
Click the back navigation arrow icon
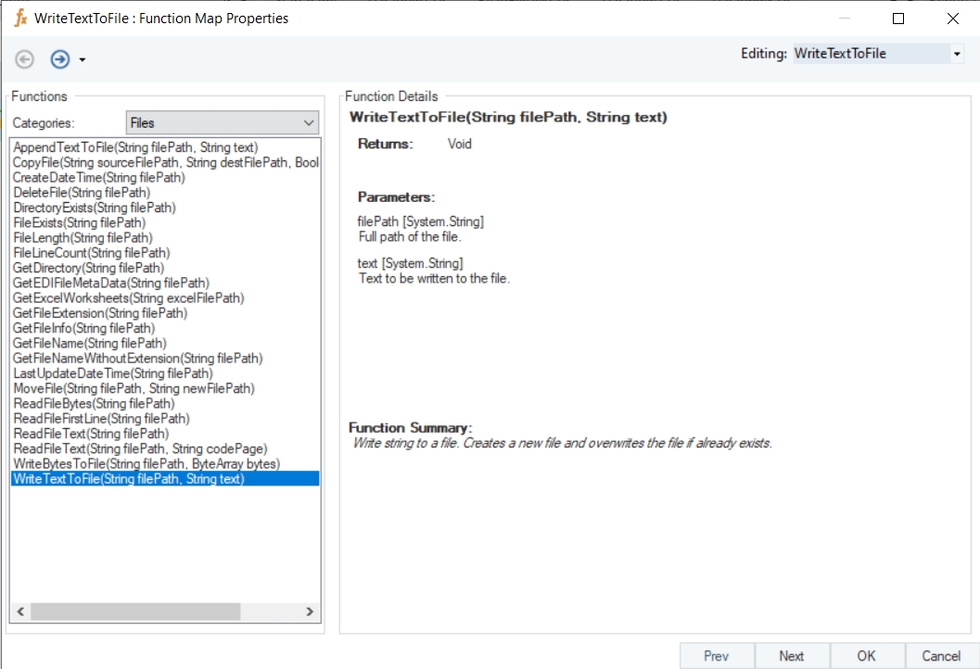pyautogui.click(x=24, y=59)
